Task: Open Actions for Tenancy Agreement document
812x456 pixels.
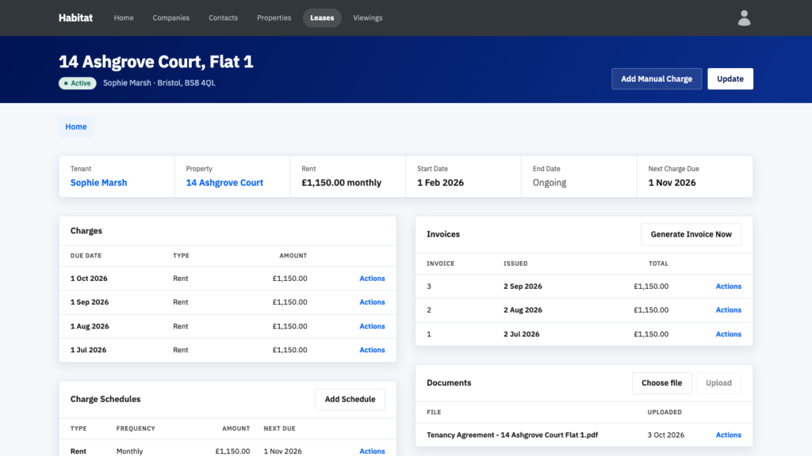Action: 729,435
